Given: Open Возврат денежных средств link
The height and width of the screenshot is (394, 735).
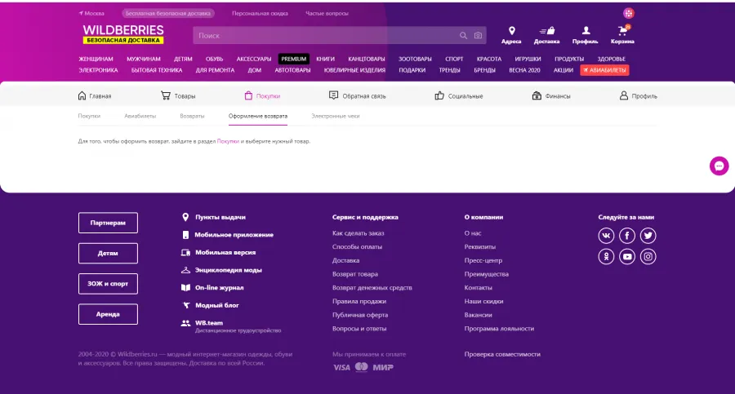Looking at the screenshot, I should coord(372,288).
